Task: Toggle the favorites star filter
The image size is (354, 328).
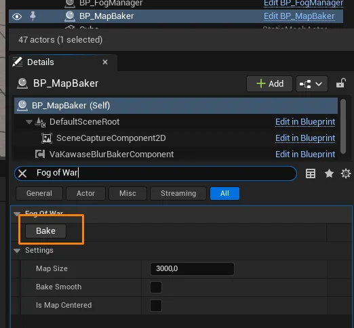Action: tap(329, 173)
